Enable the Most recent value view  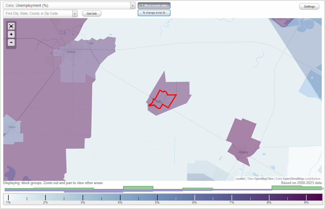click(x=154, y=5)
